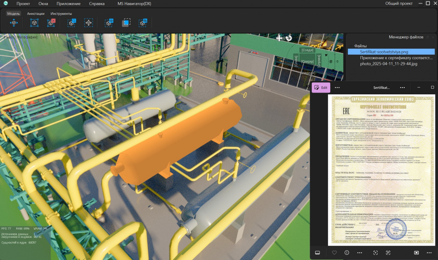Click the cube with eye show icon
Image resolution: width=438 pixels, height=260 pixels.
[x=109, y=23]
